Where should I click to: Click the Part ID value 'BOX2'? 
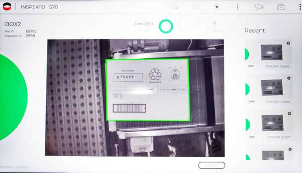click(31, 31)
